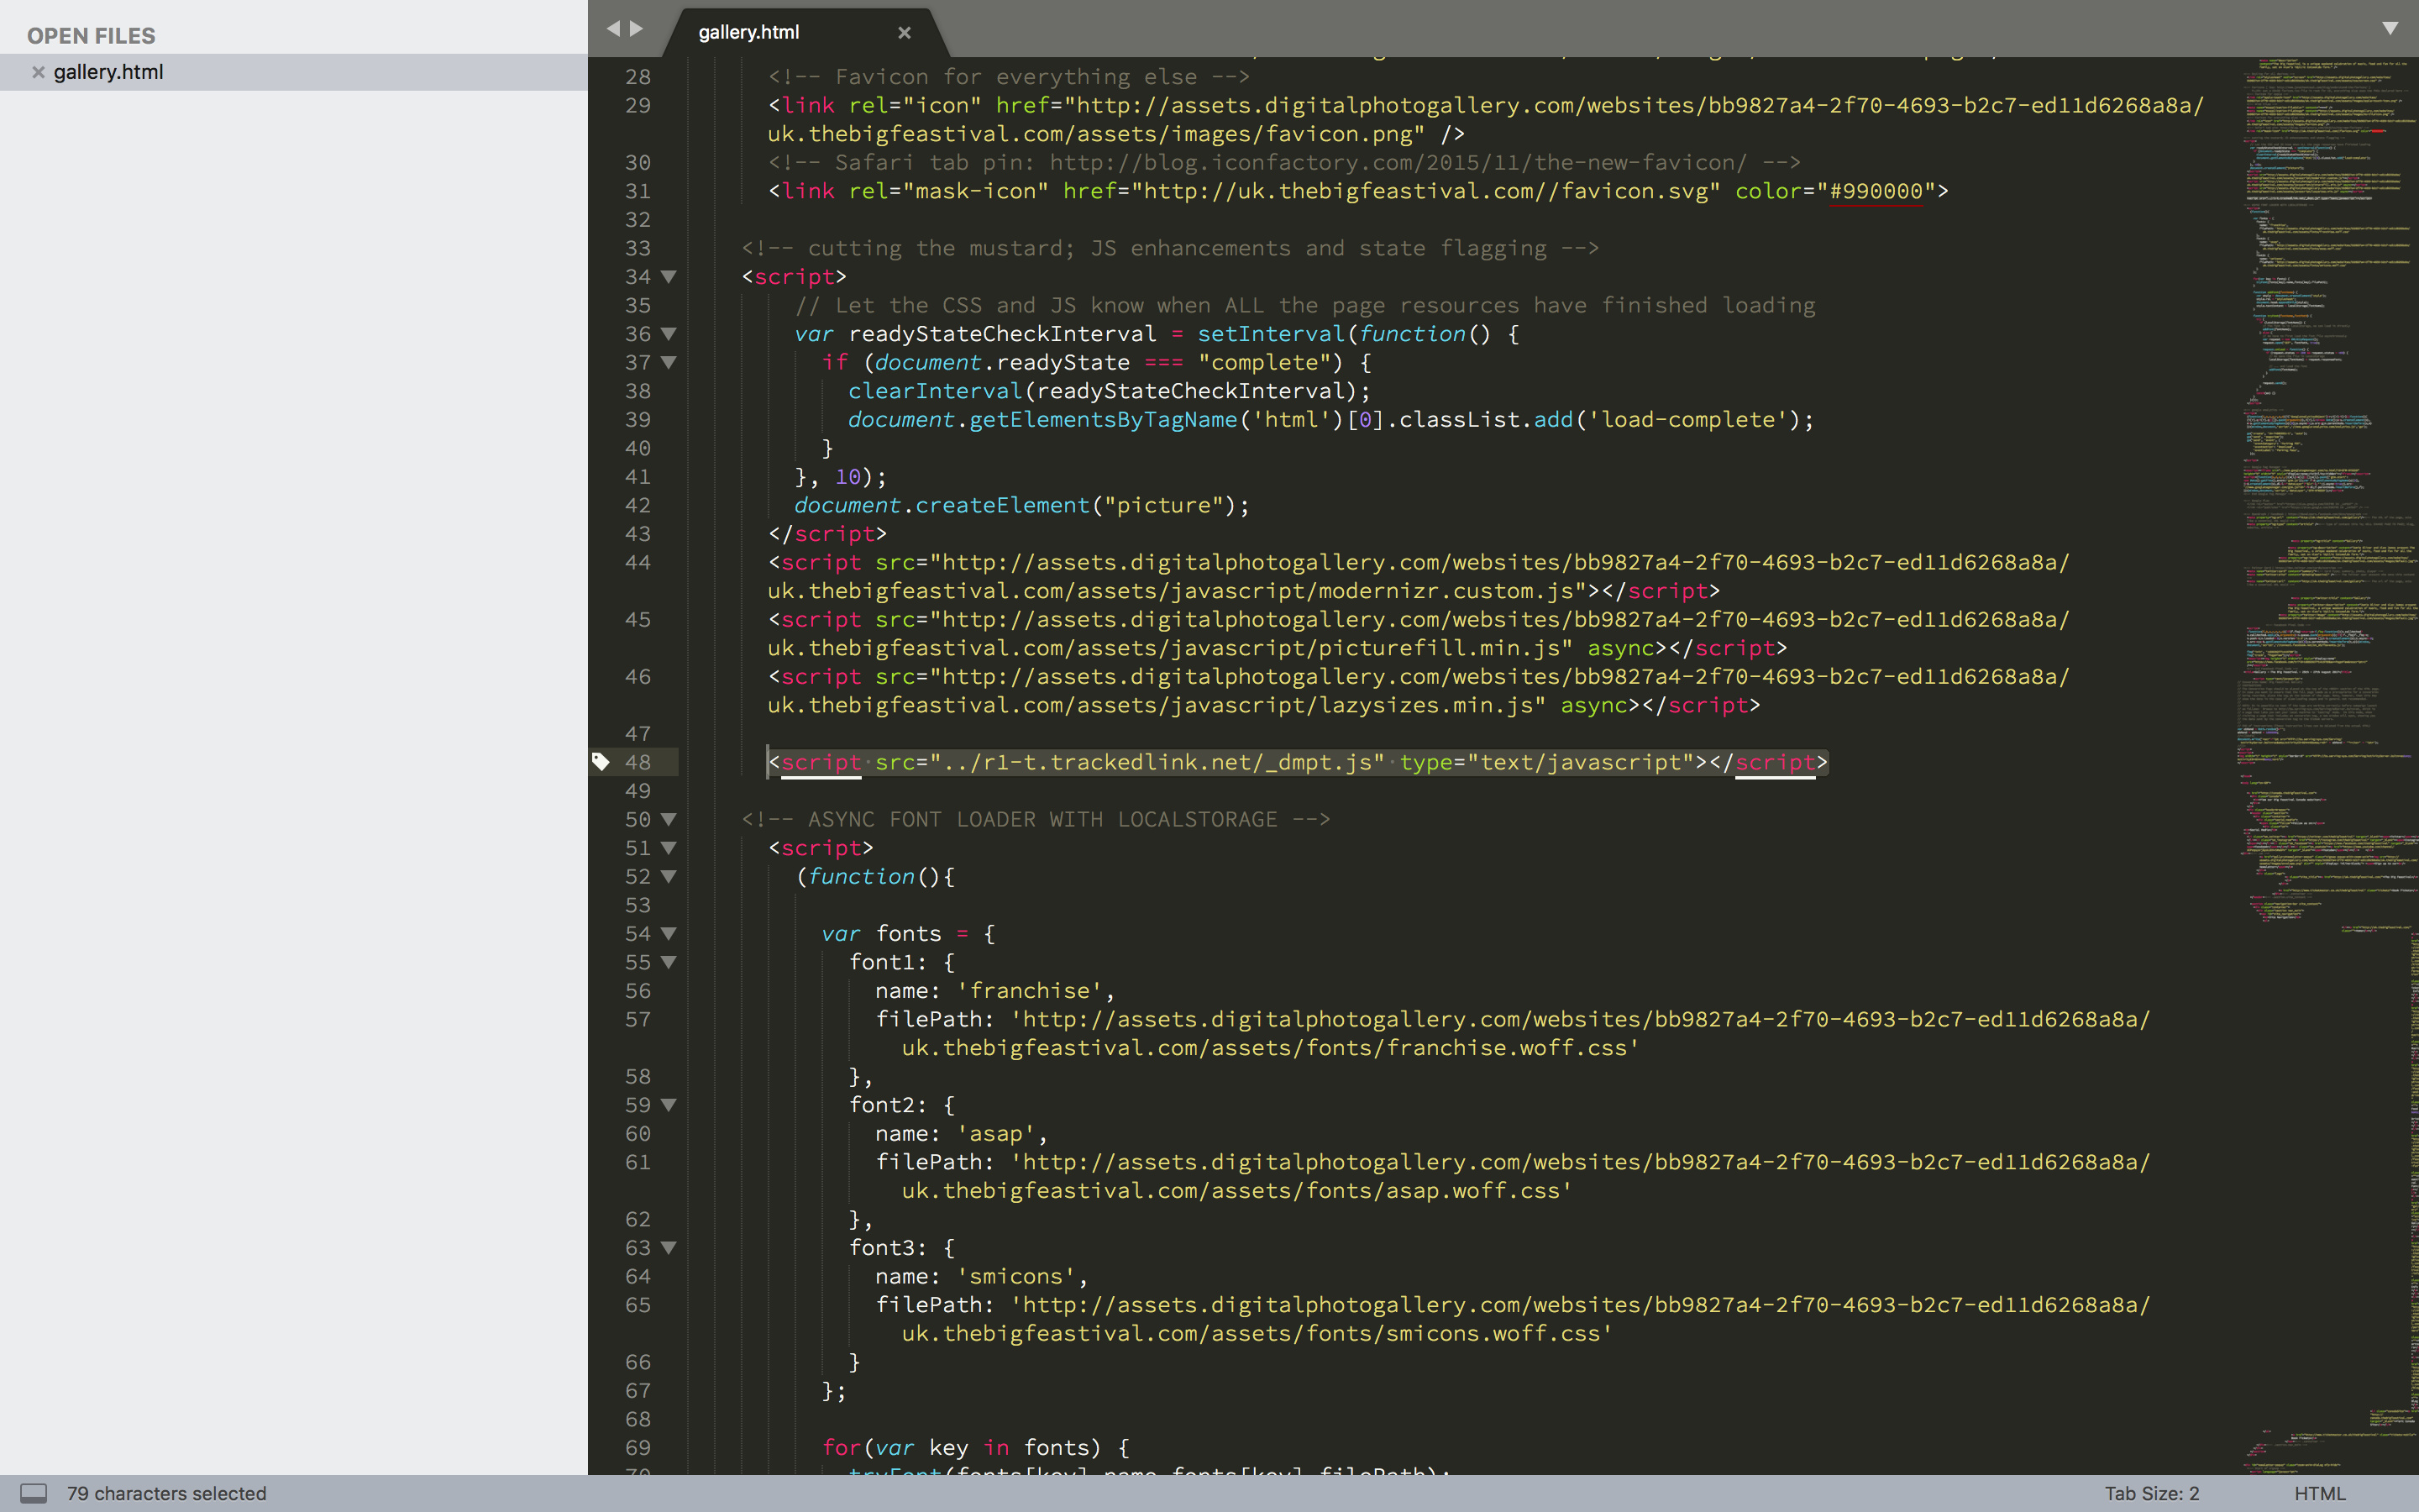The image size is (2419, 1512).
Task: Fold the setInterval function at line 36
Action: point(669,334)
